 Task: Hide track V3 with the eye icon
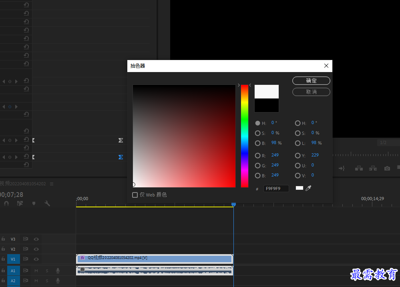36,239
